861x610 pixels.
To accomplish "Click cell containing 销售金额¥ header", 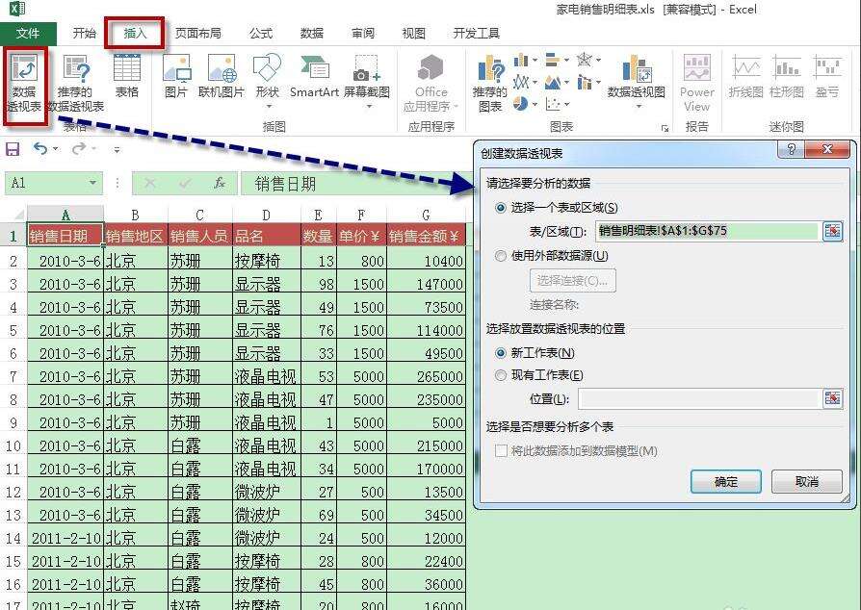I will click(x=426, y=236).
